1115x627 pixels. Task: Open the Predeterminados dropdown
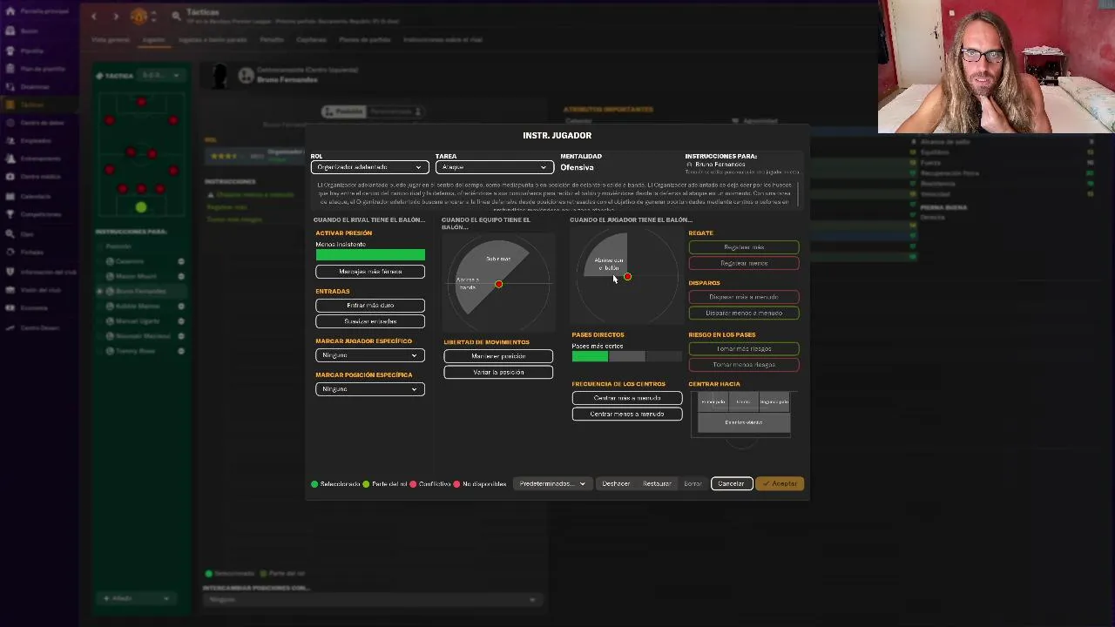552,483
